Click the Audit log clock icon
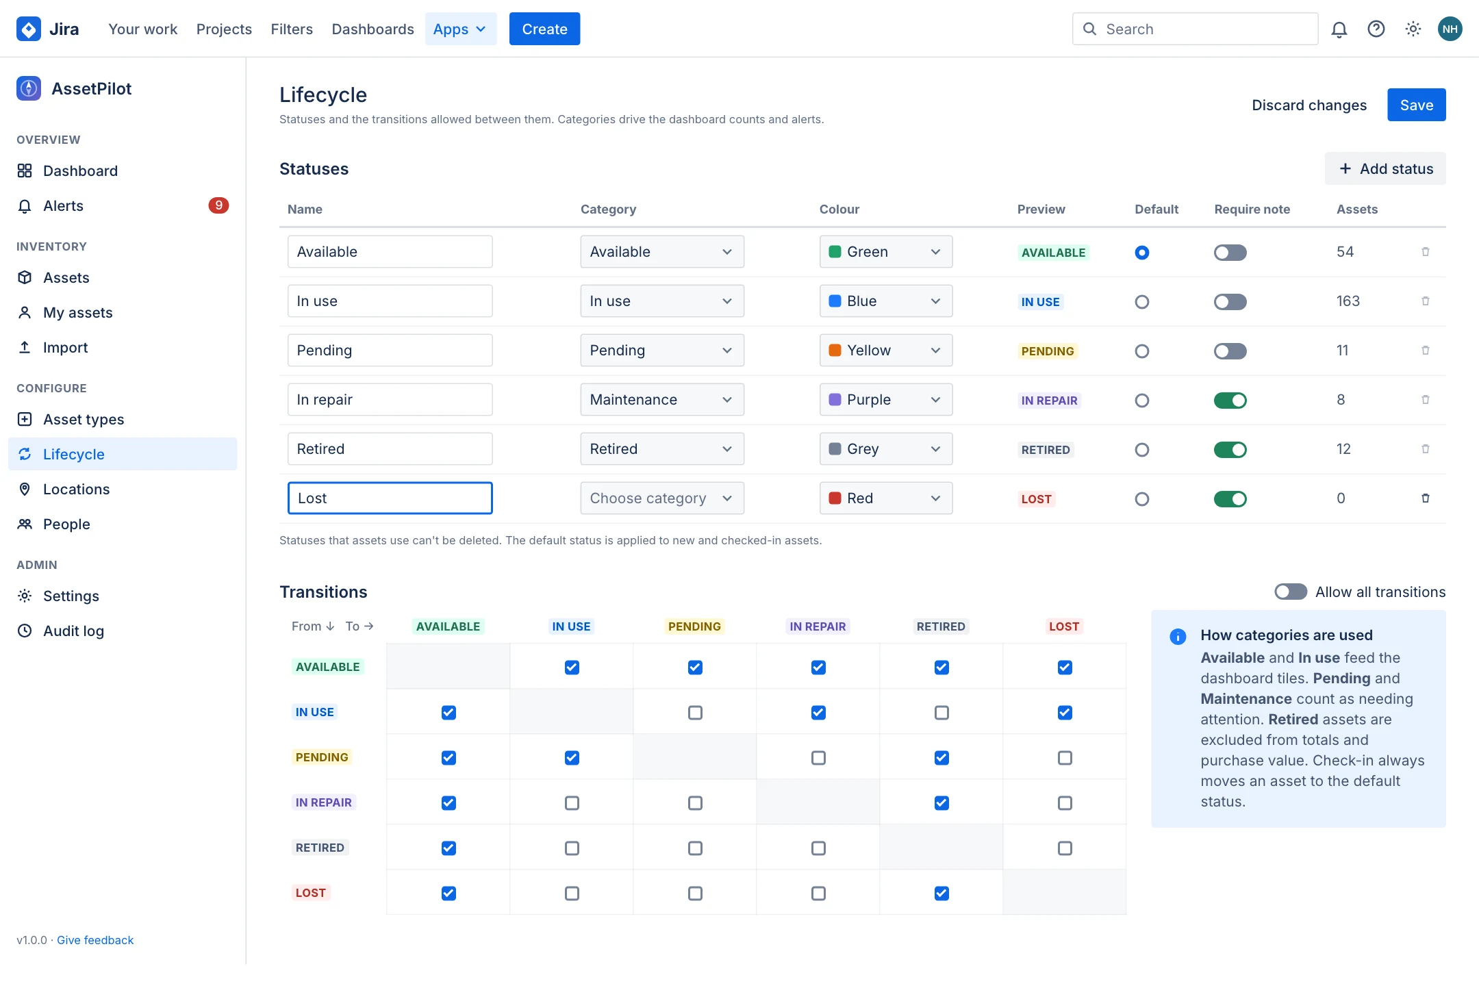Image resolution: width=1479 pixels, height=990 pixels. pos(25,631)
